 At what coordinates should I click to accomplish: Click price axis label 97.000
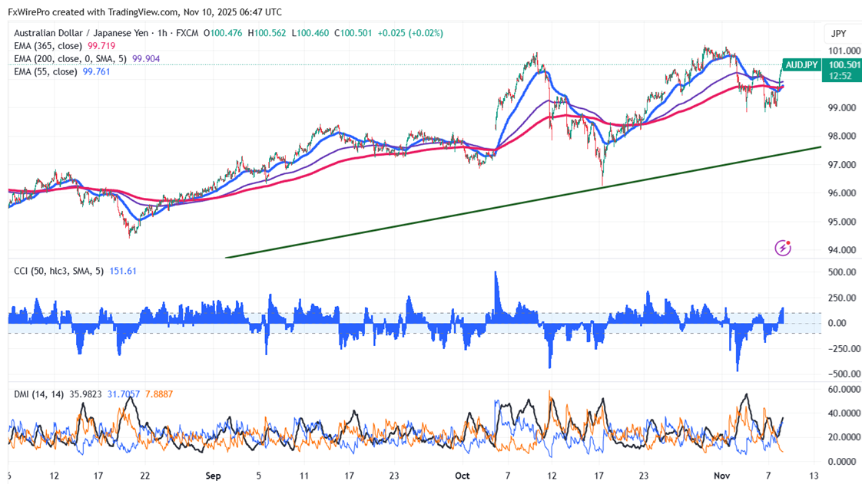(x=842, y=165)
